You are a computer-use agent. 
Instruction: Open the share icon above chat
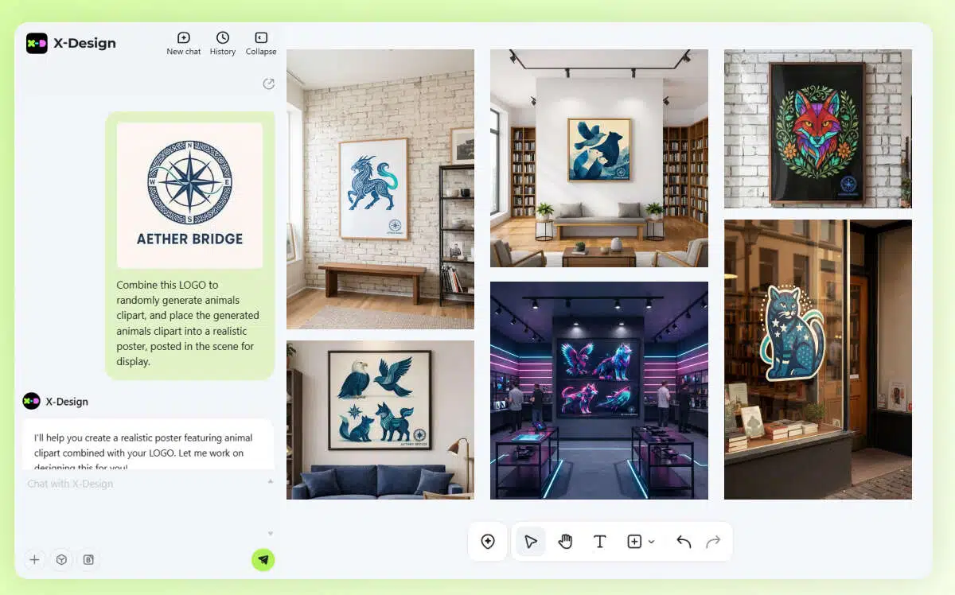[x=269, y=84]
